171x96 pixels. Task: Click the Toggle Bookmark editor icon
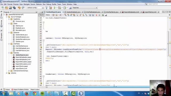[86, 15]
